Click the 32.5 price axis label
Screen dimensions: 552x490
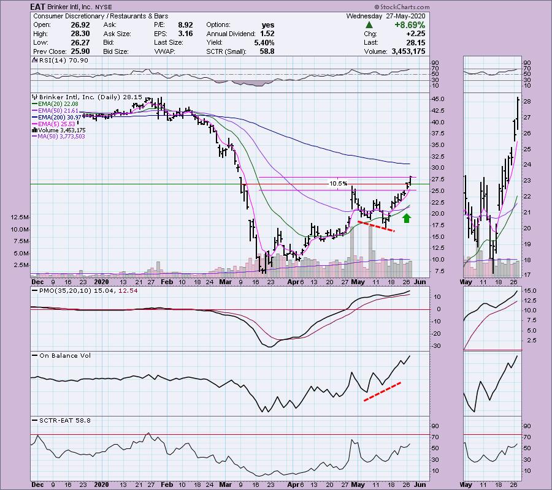(x=438, y=156)
